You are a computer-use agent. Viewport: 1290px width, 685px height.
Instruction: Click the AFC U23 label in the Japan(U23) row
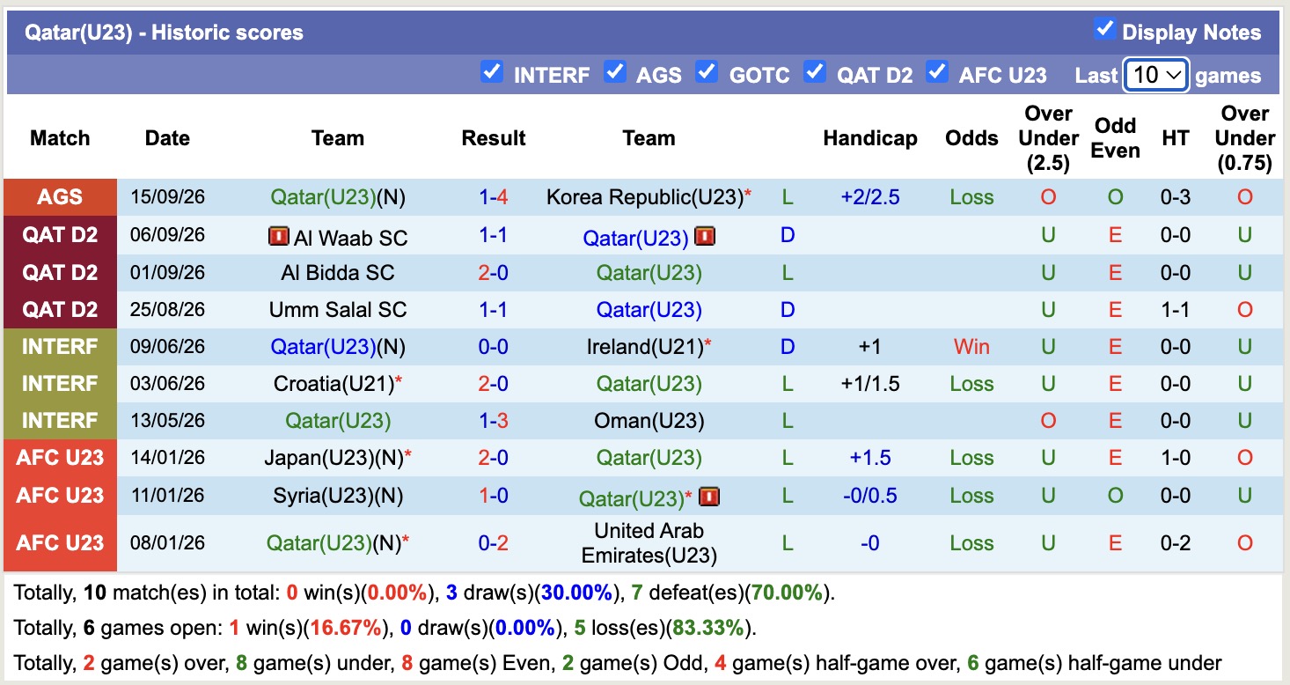60,458
